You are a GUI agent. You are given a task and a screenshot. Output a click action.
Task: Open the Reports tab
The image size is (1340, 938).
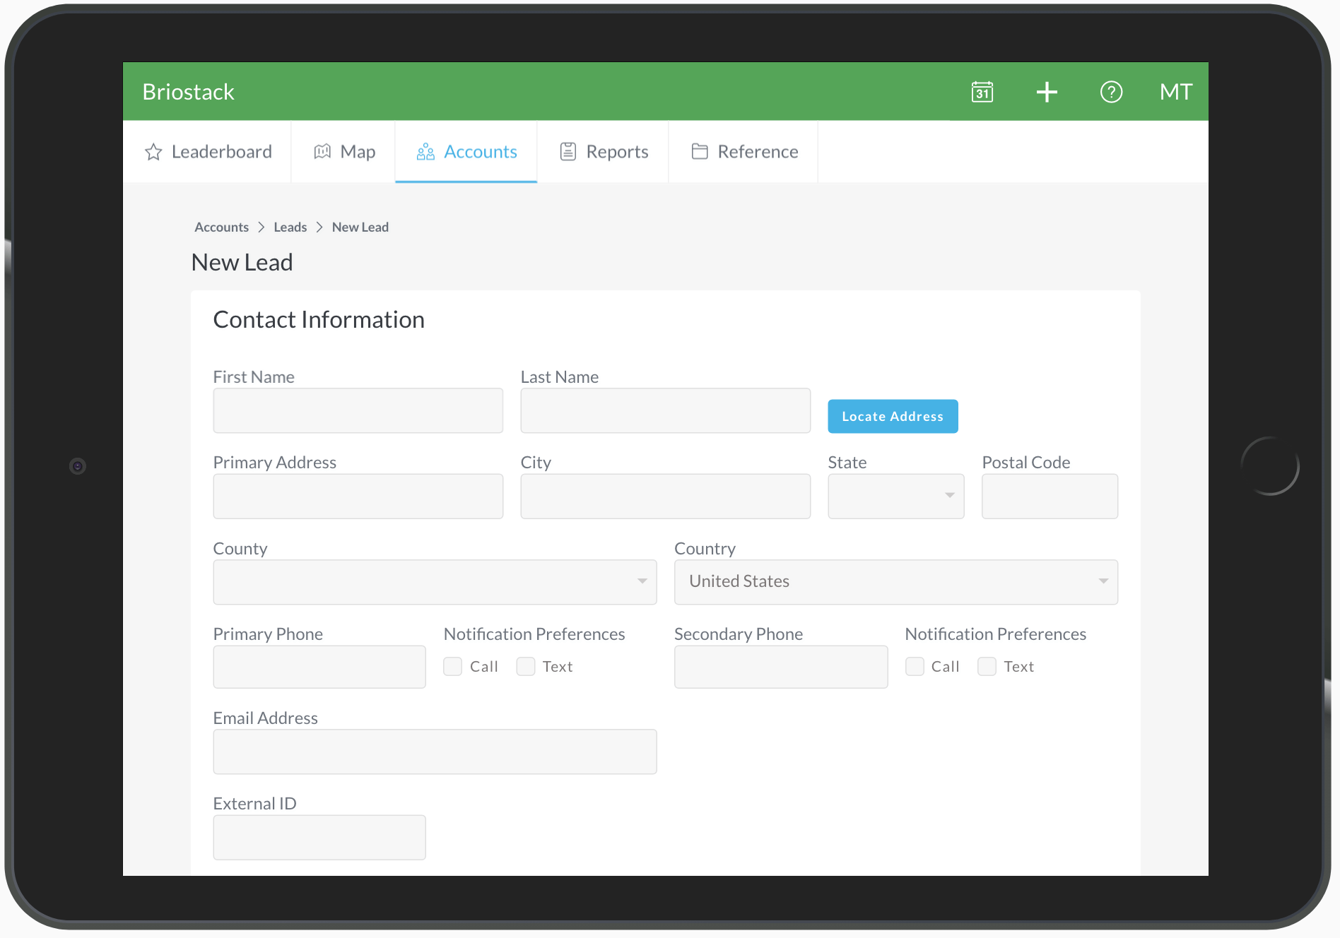click(x=604, y=152)
